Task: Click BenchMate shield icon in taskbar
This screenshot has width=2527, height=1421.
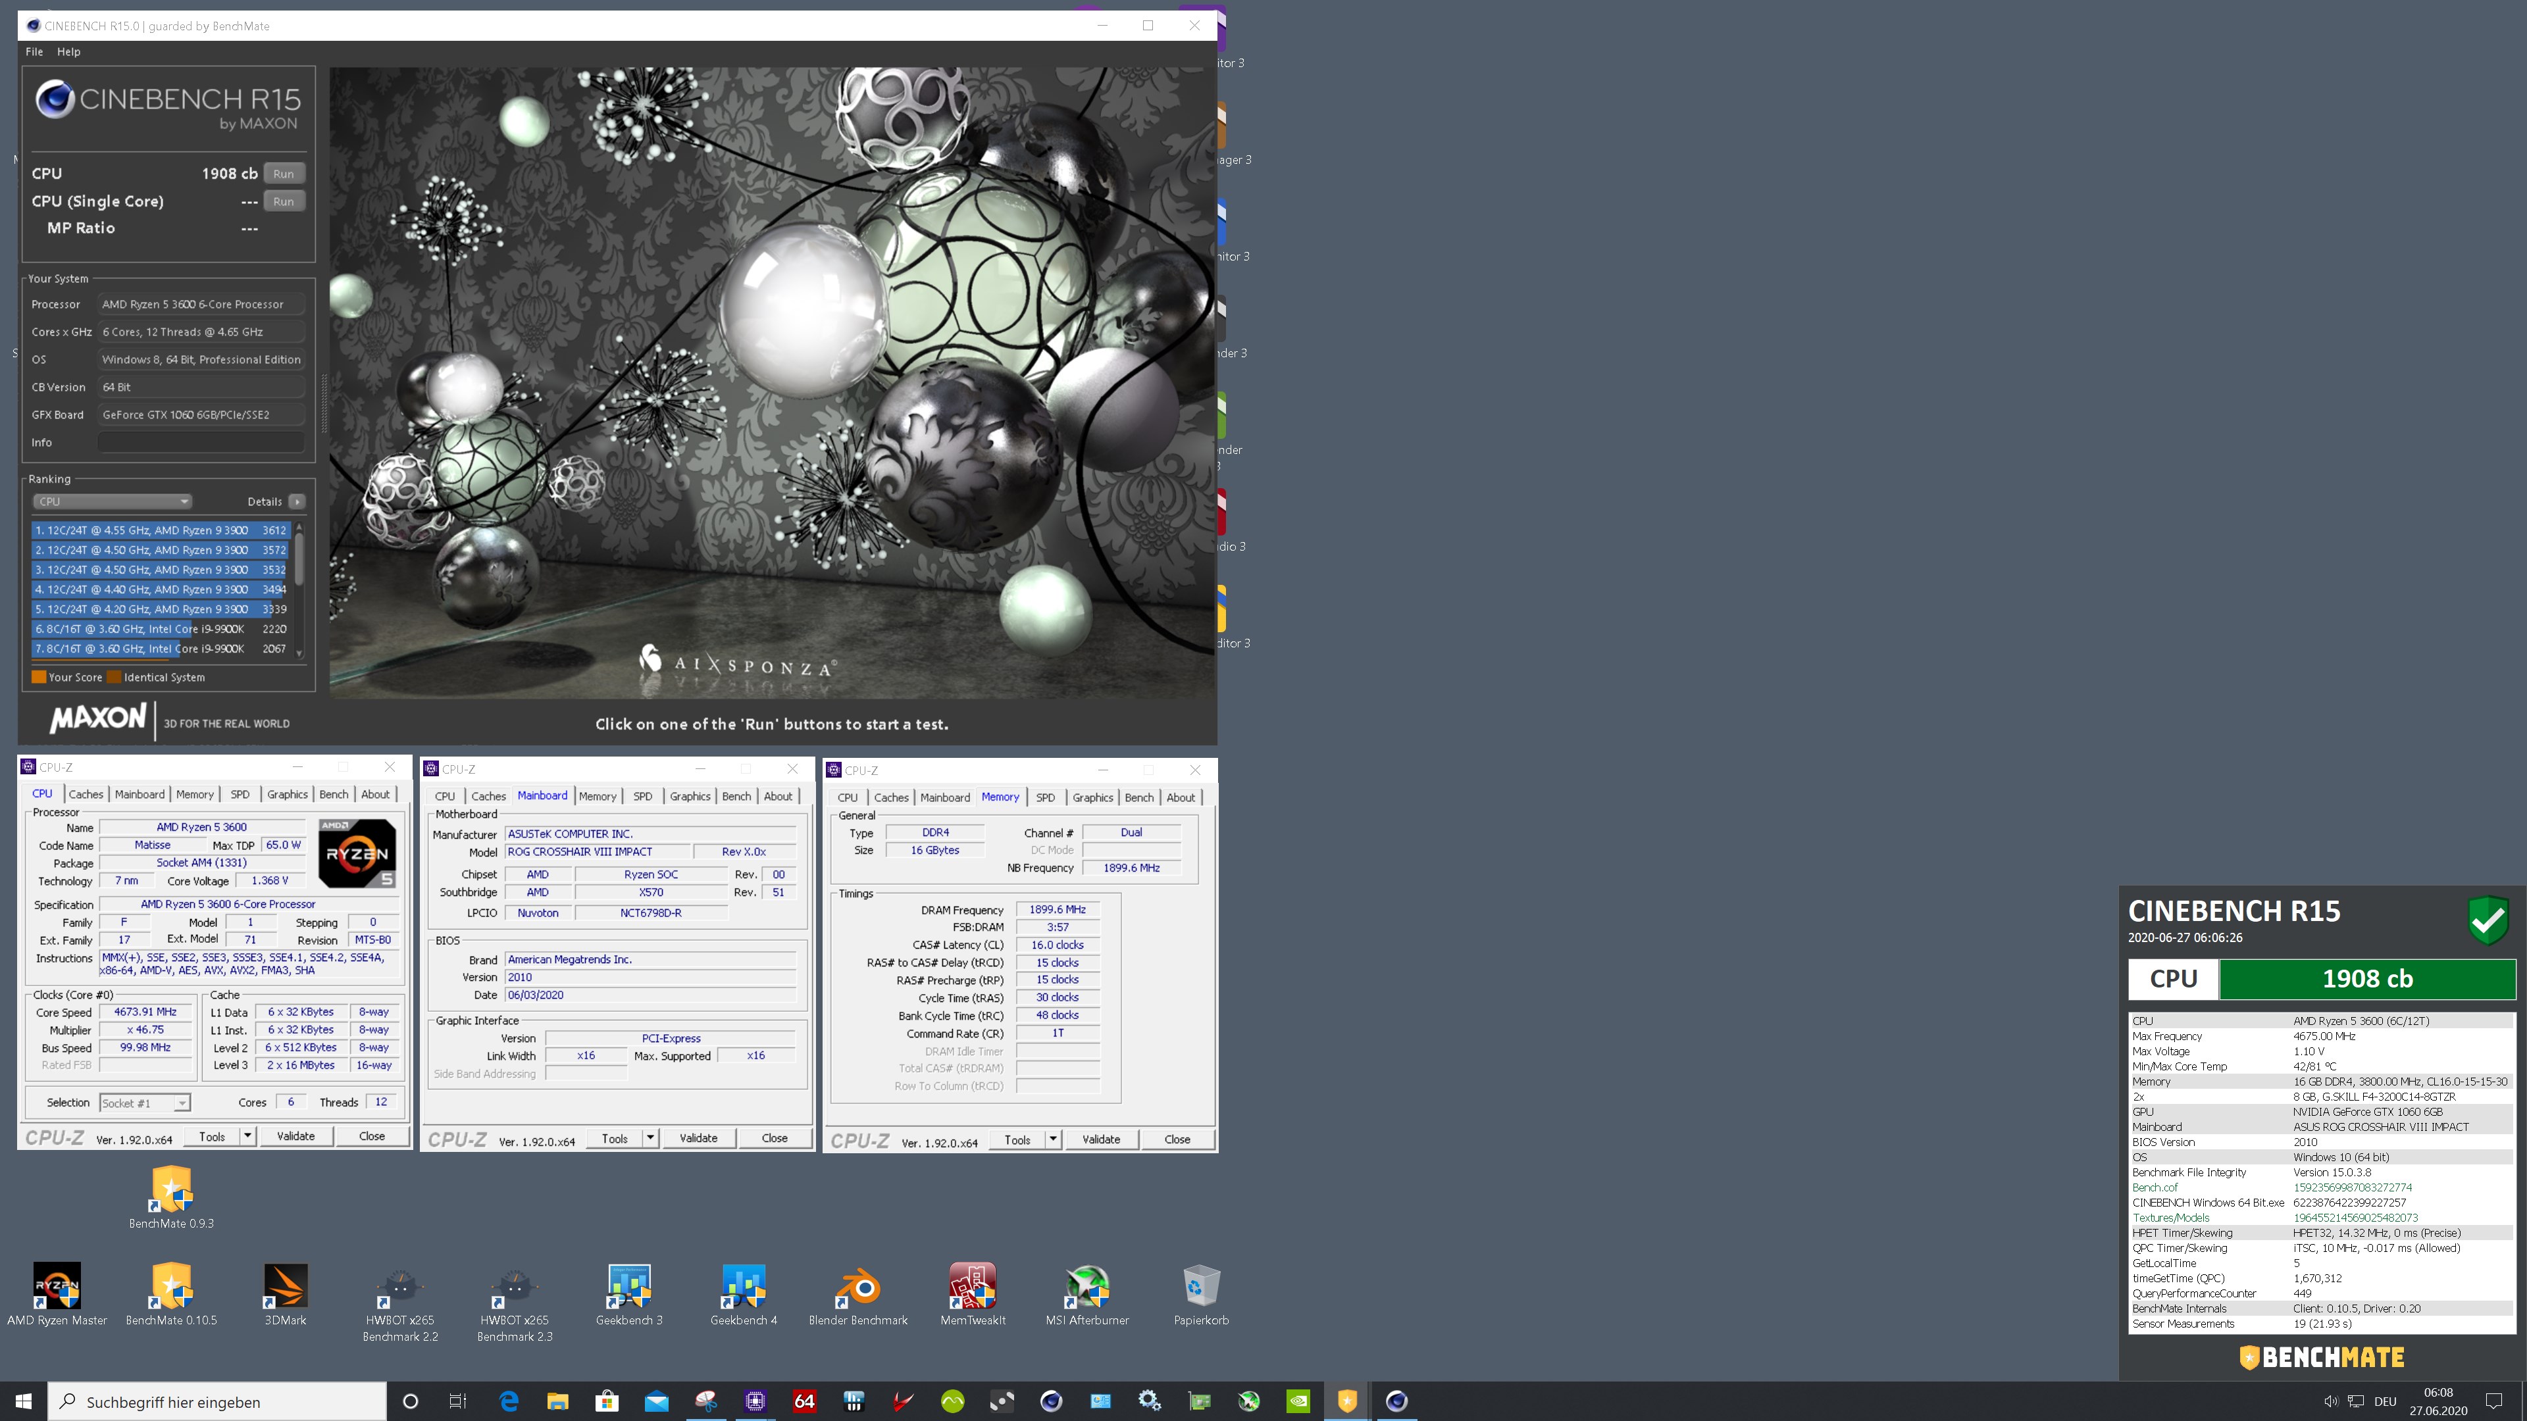Action: point(1348,1401)
